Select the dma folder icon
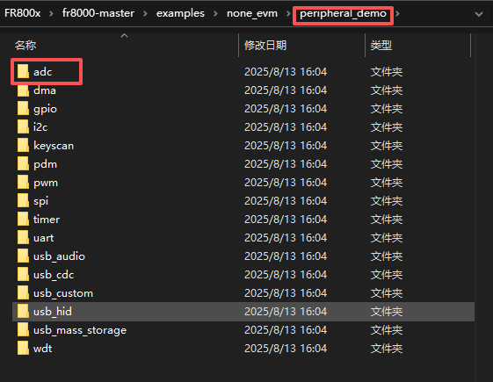The image size is (493, 382). click(23, 90)
